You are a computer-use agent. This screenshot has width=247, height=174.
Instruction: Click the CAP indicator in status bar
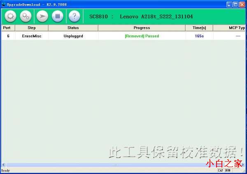tap(221, 170)
